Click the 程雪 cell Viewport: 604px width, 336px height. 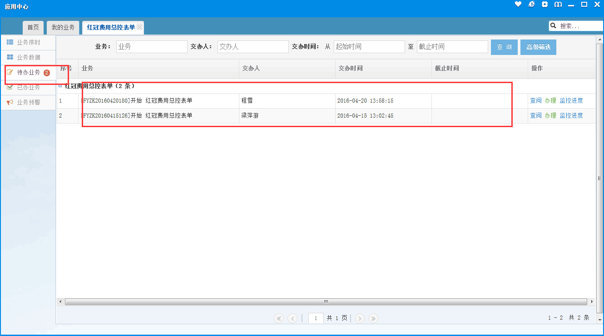pyautogui.click(x=287, y=101)
